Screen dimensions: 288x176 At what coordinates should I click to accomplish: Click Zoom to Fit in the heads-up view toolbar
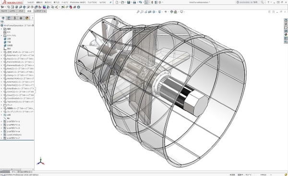pos(138,12)
